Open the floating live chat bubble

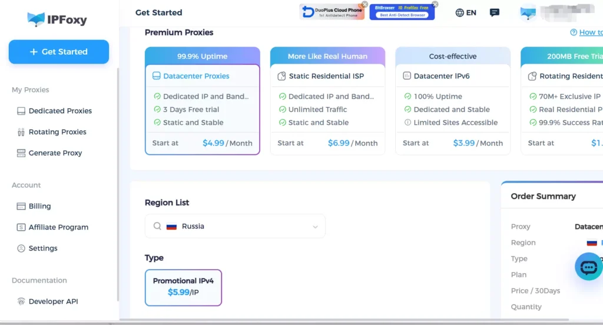pos(588,267)
